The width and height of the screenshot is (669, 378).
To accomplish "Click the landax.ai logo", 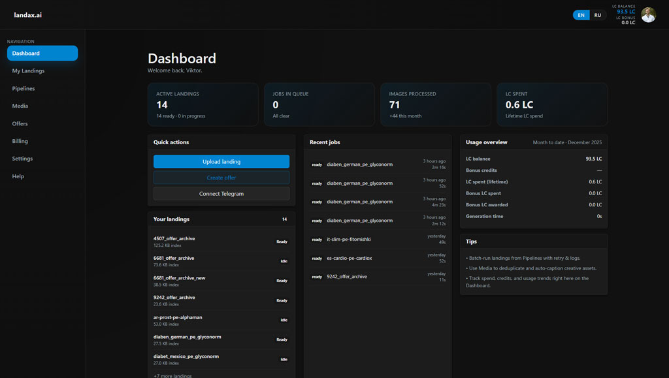I will click(x=28, y=15).
